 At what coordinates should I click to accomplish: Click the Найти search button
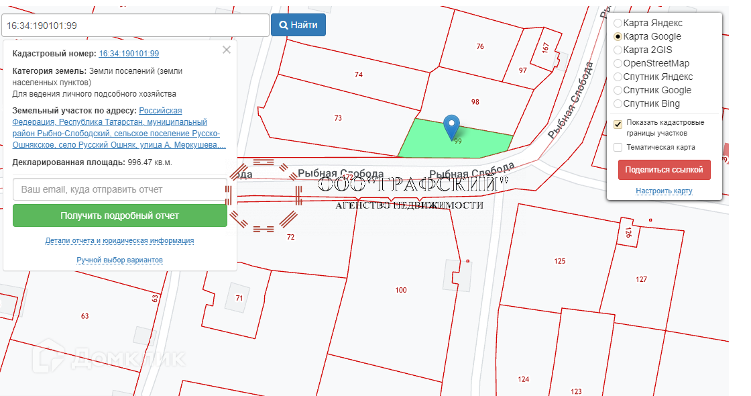[298, 25]
